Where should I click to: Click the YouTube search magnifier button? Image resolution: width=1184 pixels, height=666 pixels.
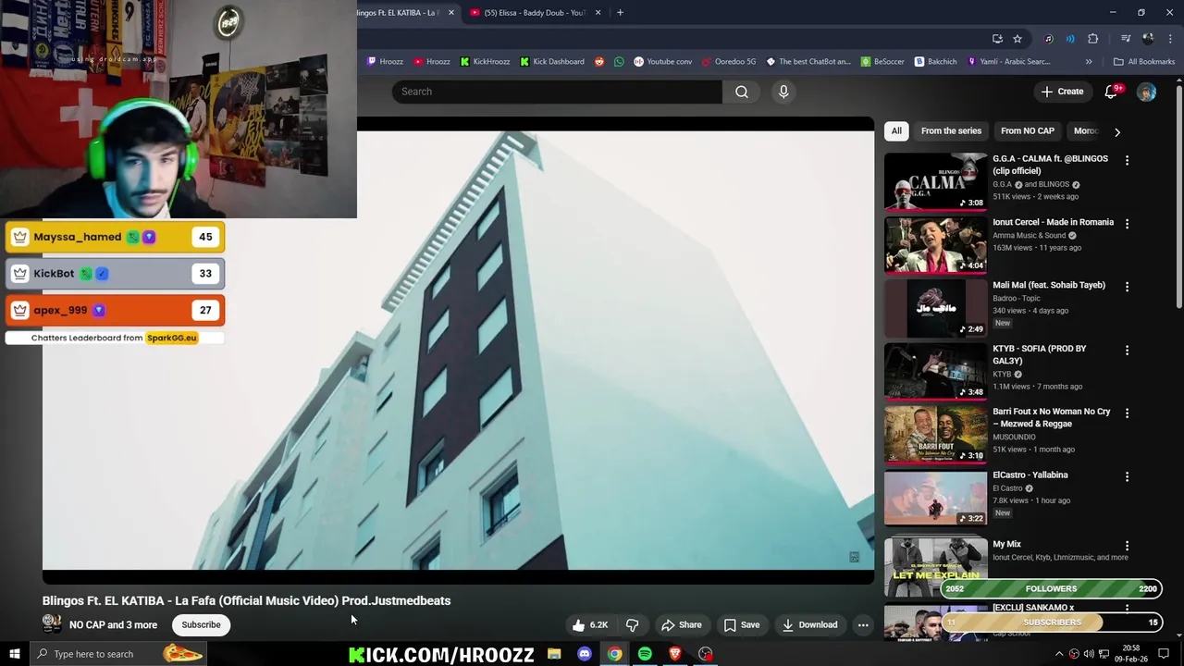pos(742,92)
